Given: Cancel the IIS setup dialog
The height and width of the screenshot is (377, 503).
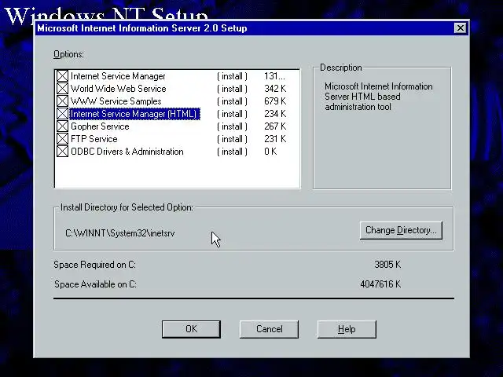Looking at the screenshot, I should 269,329.
